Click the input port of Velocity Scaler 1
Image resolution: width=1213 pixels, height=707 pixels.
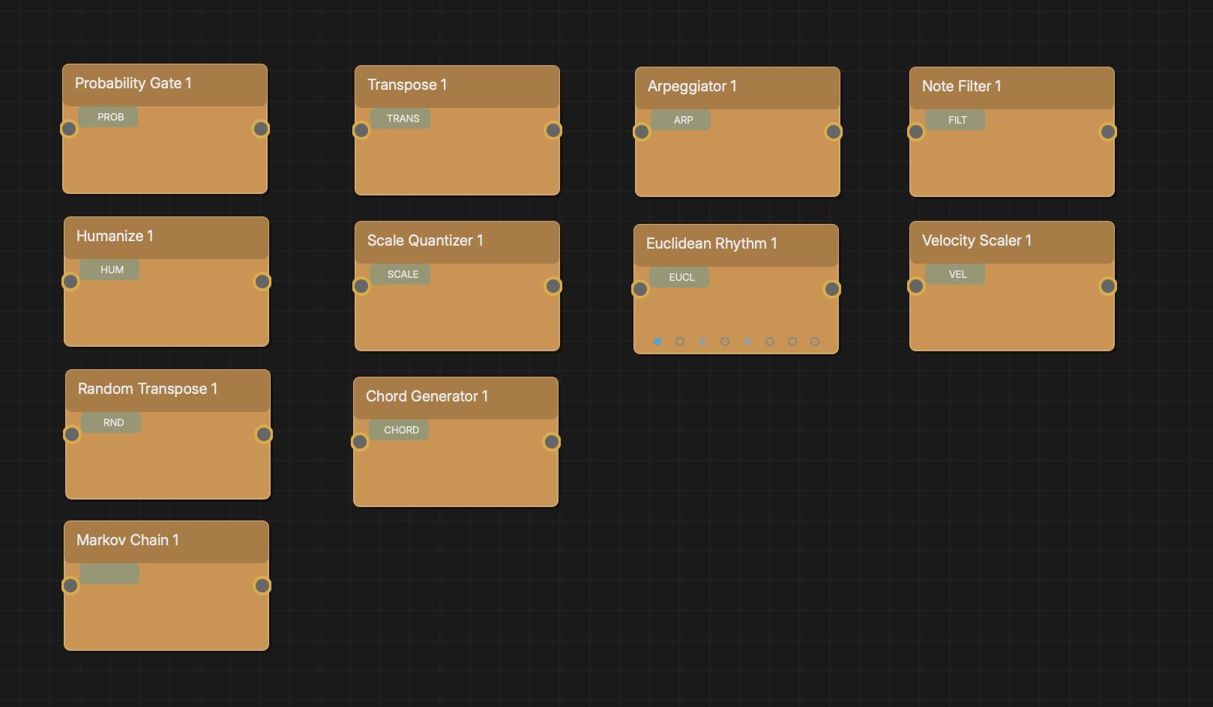tap(916, 286)
